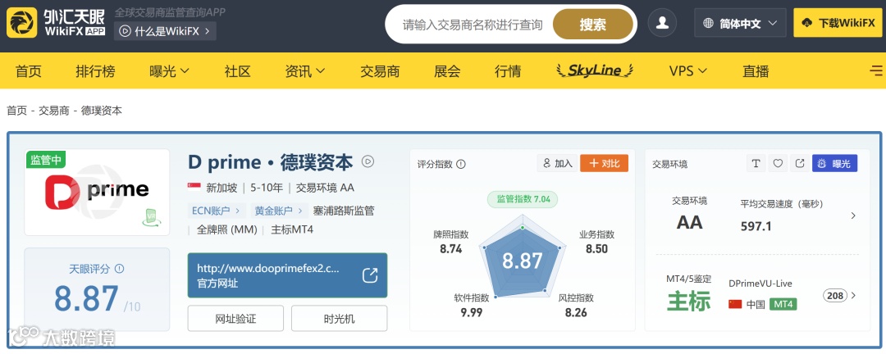Open the 排行榜 rankings tab
This screenshot has width=886, height=354.
(x=95, y=71)
